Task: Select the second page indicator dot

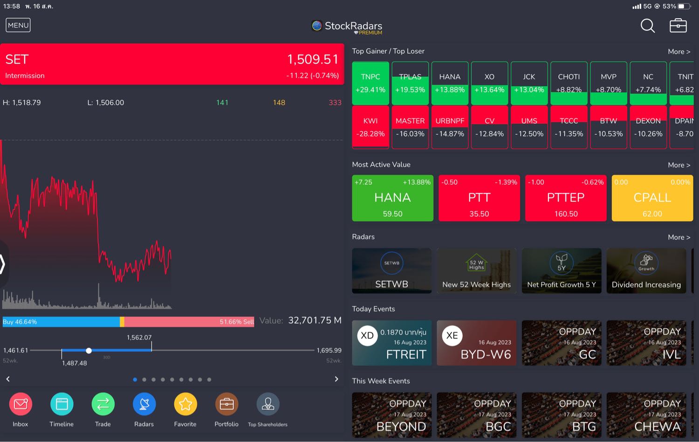Action: pyautogui.click(x=144, y=380)
